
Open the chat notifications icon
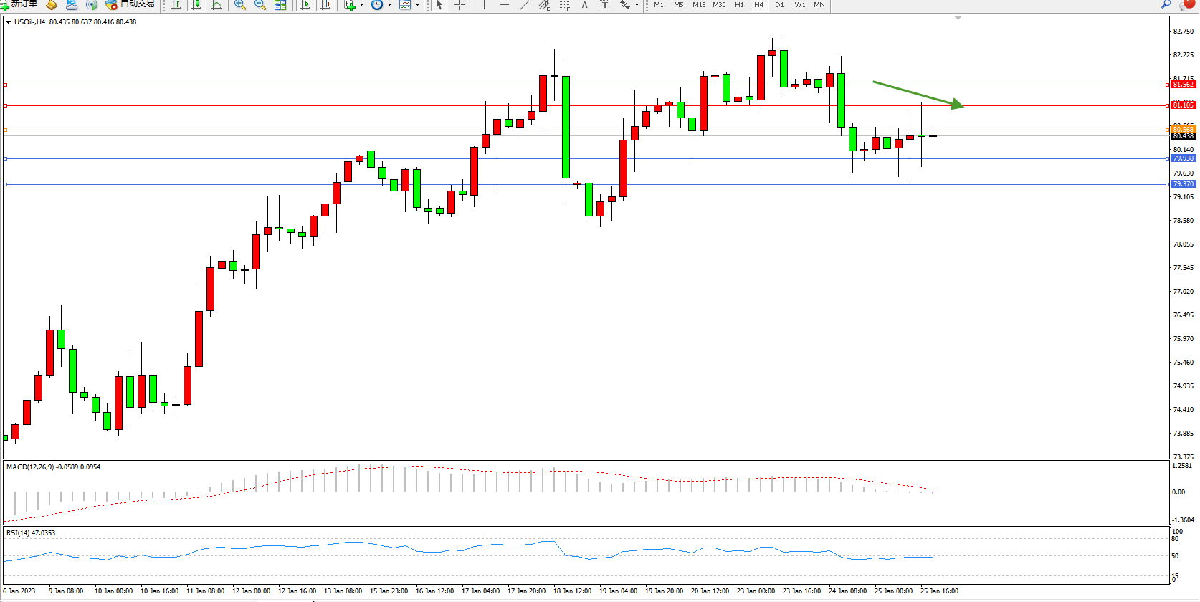1186,5
